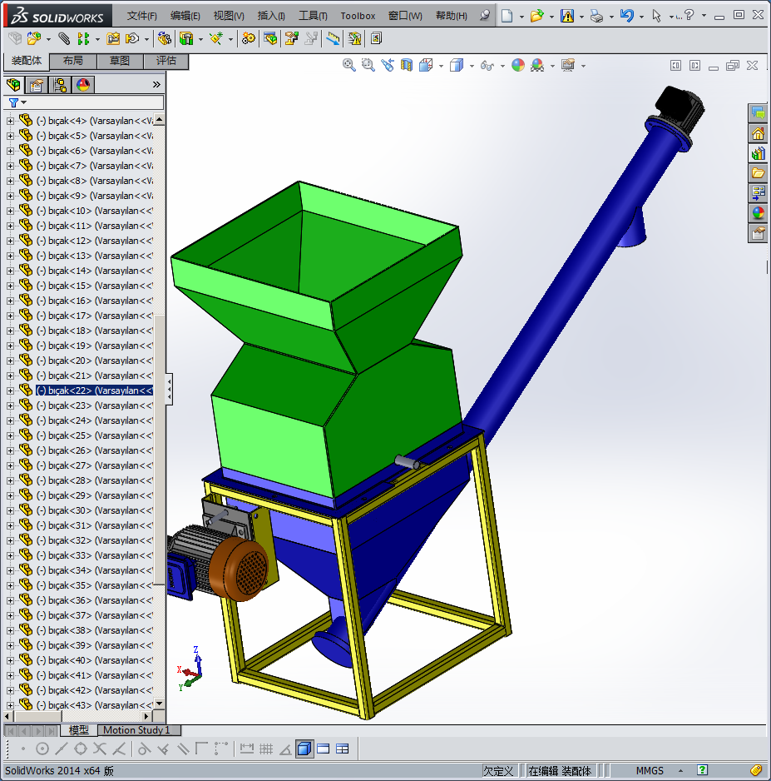Screen dimensions: 771x781
Task: Click the Section View icon
Action: click(407, 65)
